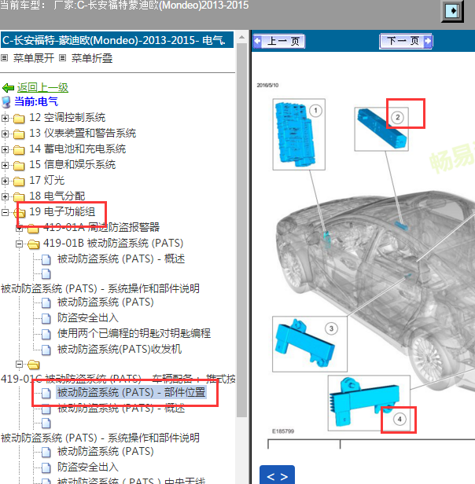
Task: Expand the 12 空调控制系统 folder
Action: point(5,118)
